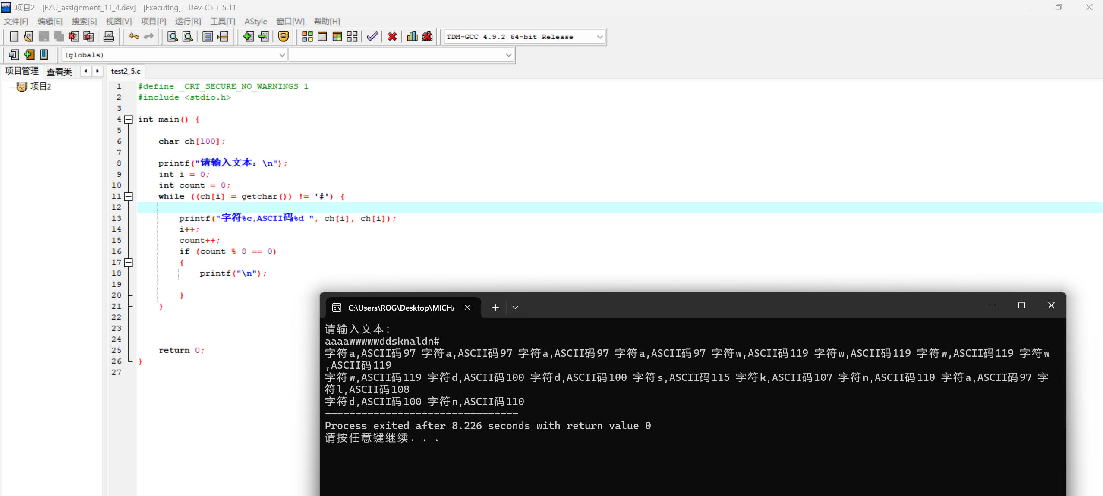Open the (globals) scope dropdown
The width and height of the screenshot is (1103, 496).
tap(282, 55)
